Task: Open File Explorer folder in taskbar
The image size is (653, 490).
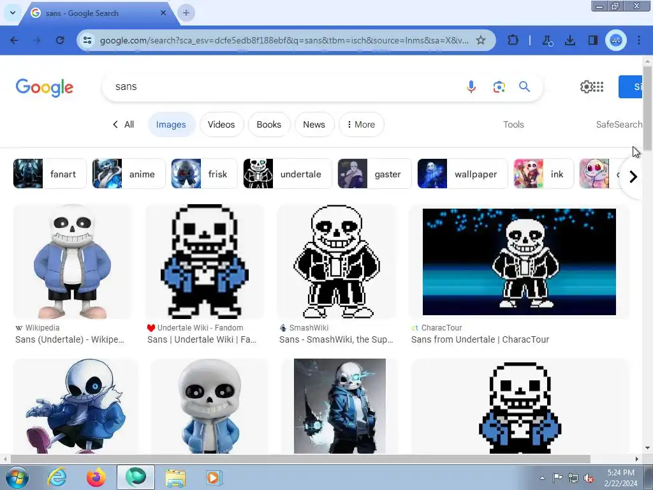Action: [x=175, y=477]
